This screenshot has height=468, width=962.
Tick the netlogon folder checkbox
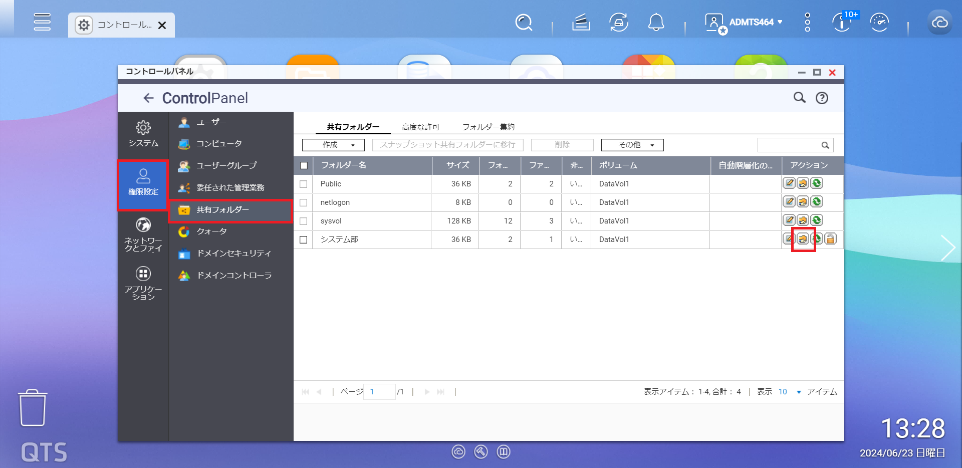click(x=303, y=202)
